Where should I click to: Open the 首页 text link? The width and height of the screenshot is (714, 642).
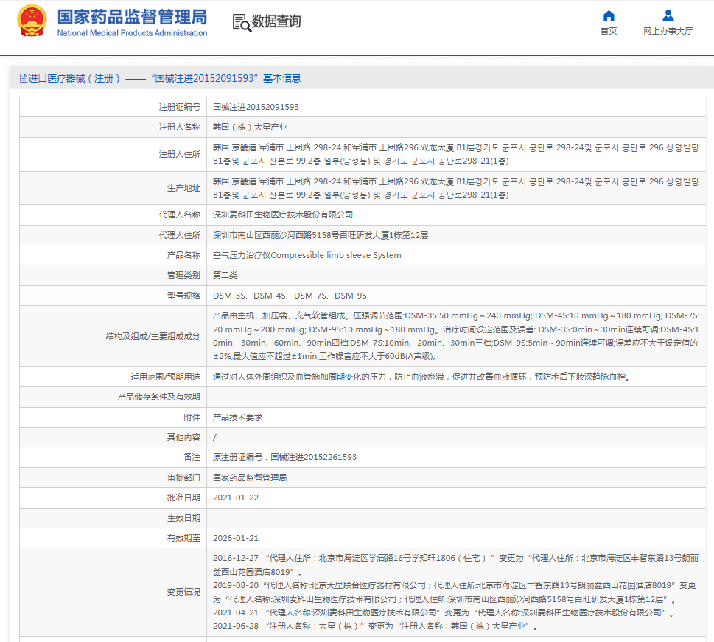(x=609, y=31)
